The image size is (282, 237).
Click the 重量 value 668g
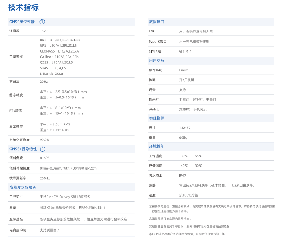pyautogui.click(x=183, y=137)
